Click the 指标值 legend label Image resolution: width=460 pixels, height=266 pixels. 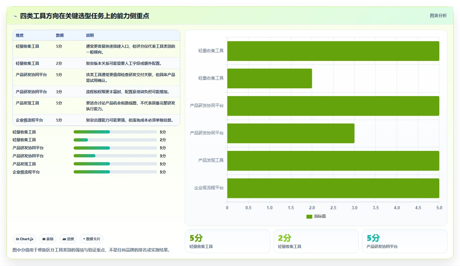point(320,216)
